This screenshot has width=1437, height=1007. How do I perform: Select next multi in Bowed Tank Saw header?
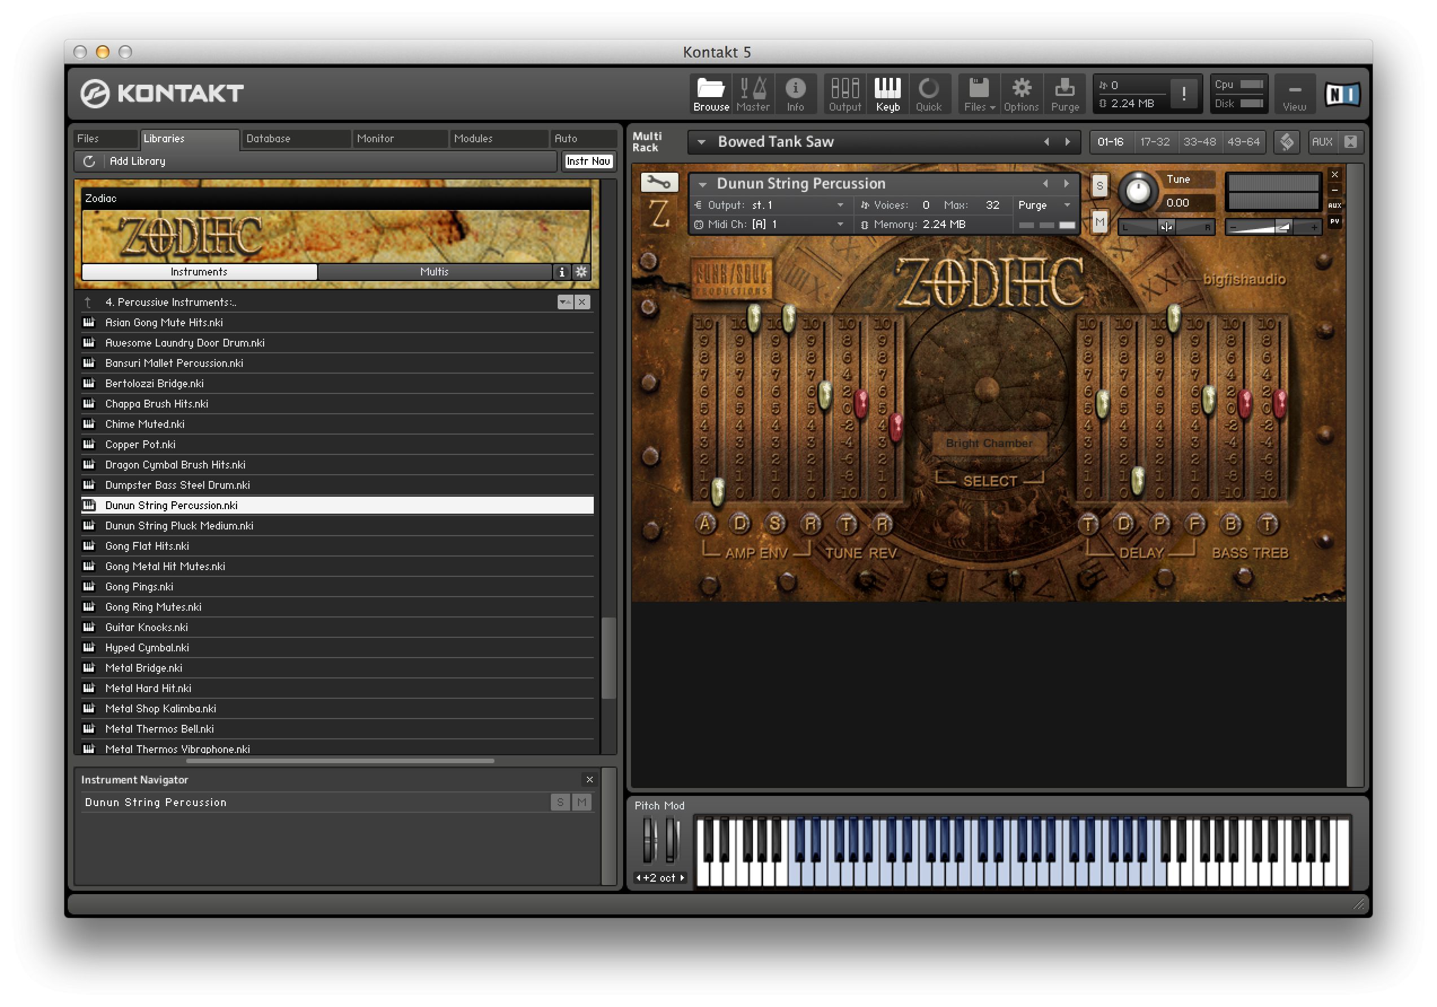1068,142
